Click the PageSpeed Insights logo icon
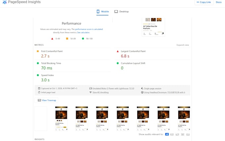The width and height of the screenshot is (225, 141). point(5,2)
